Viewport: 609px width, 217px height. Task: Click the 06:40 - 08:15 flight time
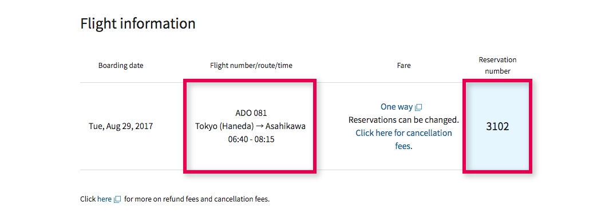tap(251, 139)
